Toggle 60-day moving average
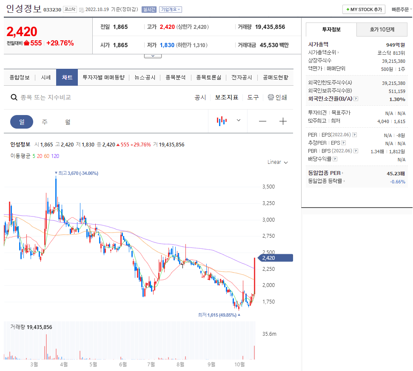 pos(47,156)
